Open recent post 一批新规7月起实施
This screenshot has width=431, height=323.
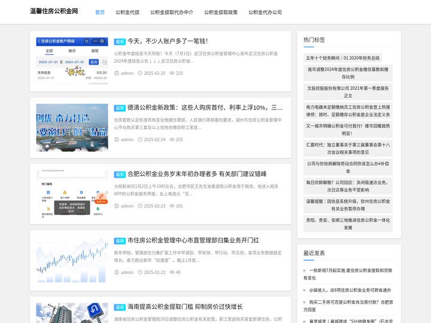[348, 274]
